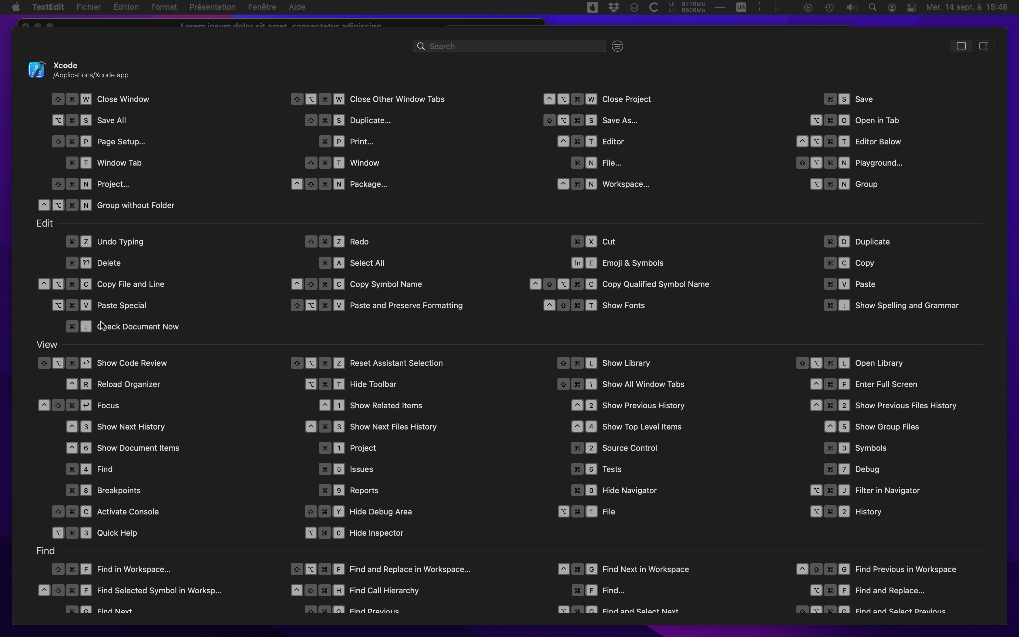Select the Package... shortcut
The width and height of the screenshot is (1019, 637).
click(x=339, y=184)
